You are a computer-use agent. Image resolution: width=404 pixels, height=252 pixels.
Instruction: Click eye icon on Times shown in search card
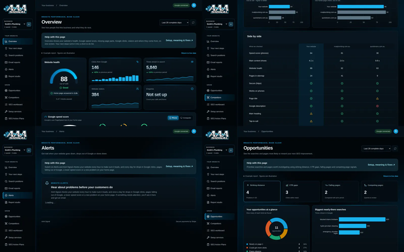tap(192, 62)
